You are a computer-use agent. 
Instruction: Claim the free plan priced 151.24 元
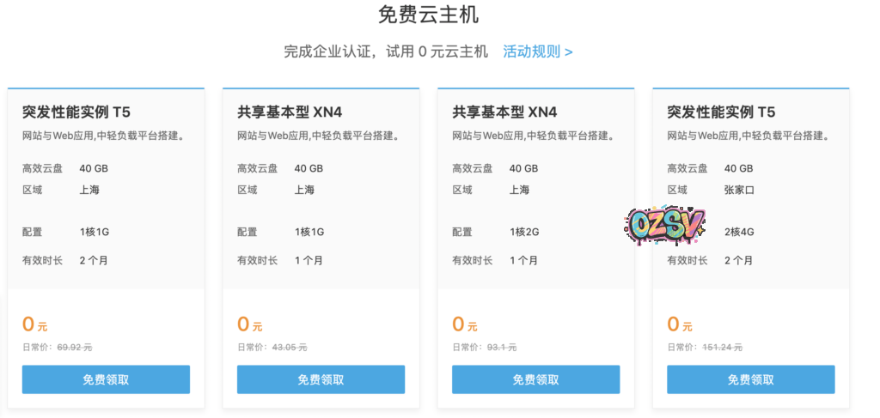[750, 379]
